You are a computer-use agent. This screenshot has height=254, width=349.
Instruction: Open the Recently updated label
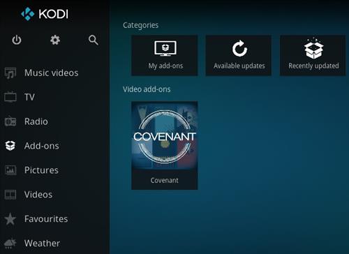[x=313, y=66]
